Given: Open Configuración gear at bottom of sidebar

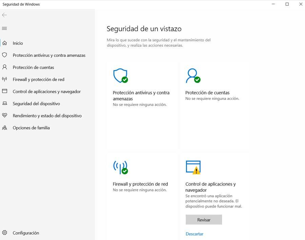Looking at the screenshot, I should (4, 233).
